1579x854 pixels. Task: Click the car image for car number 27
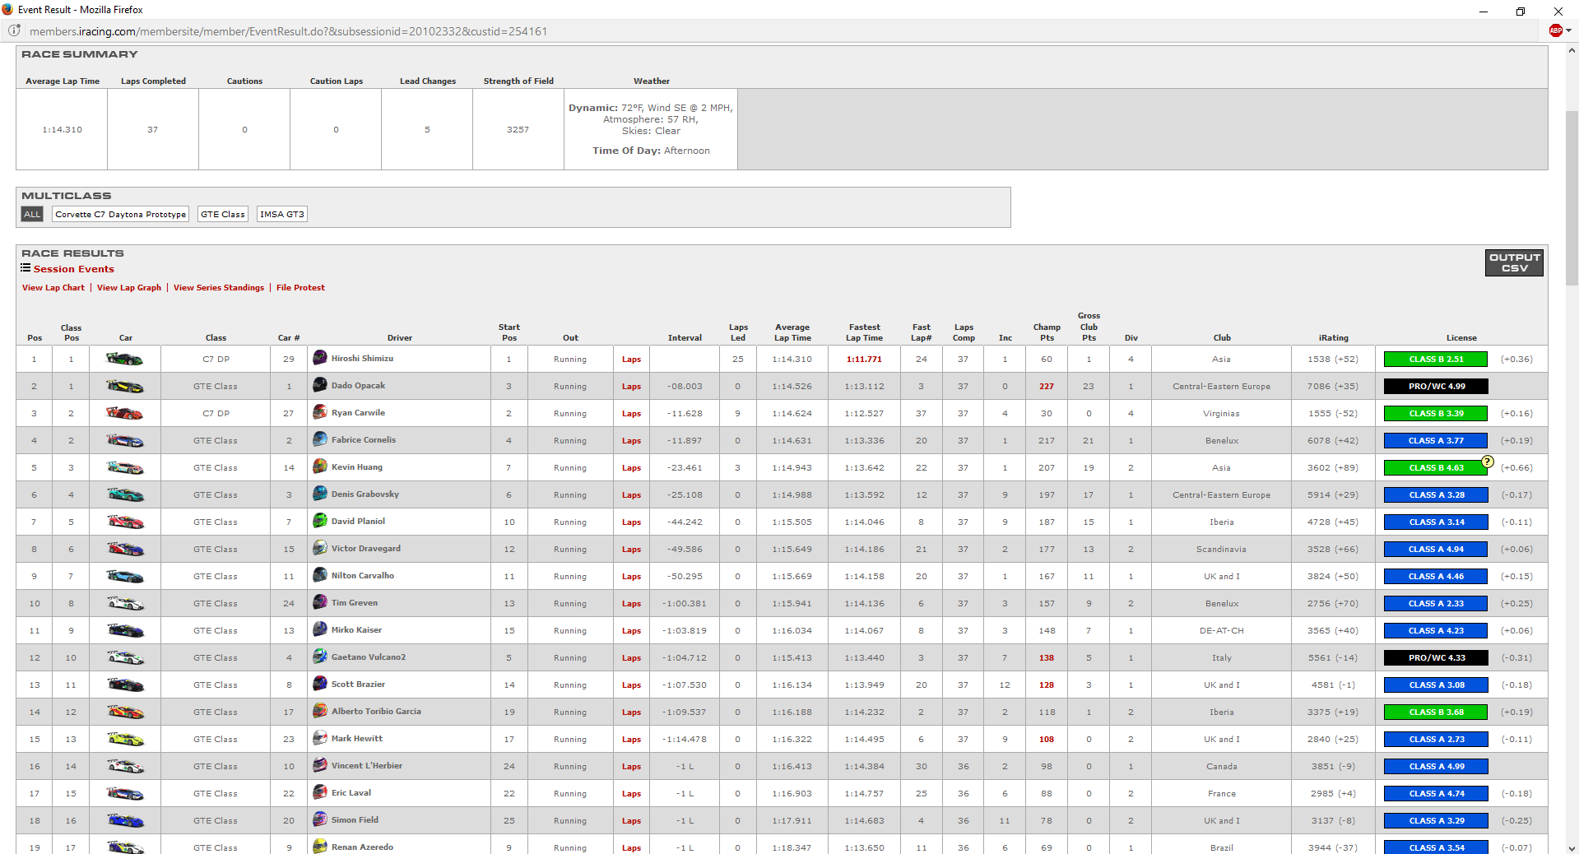pyautogui.click(x=125, y=413)
